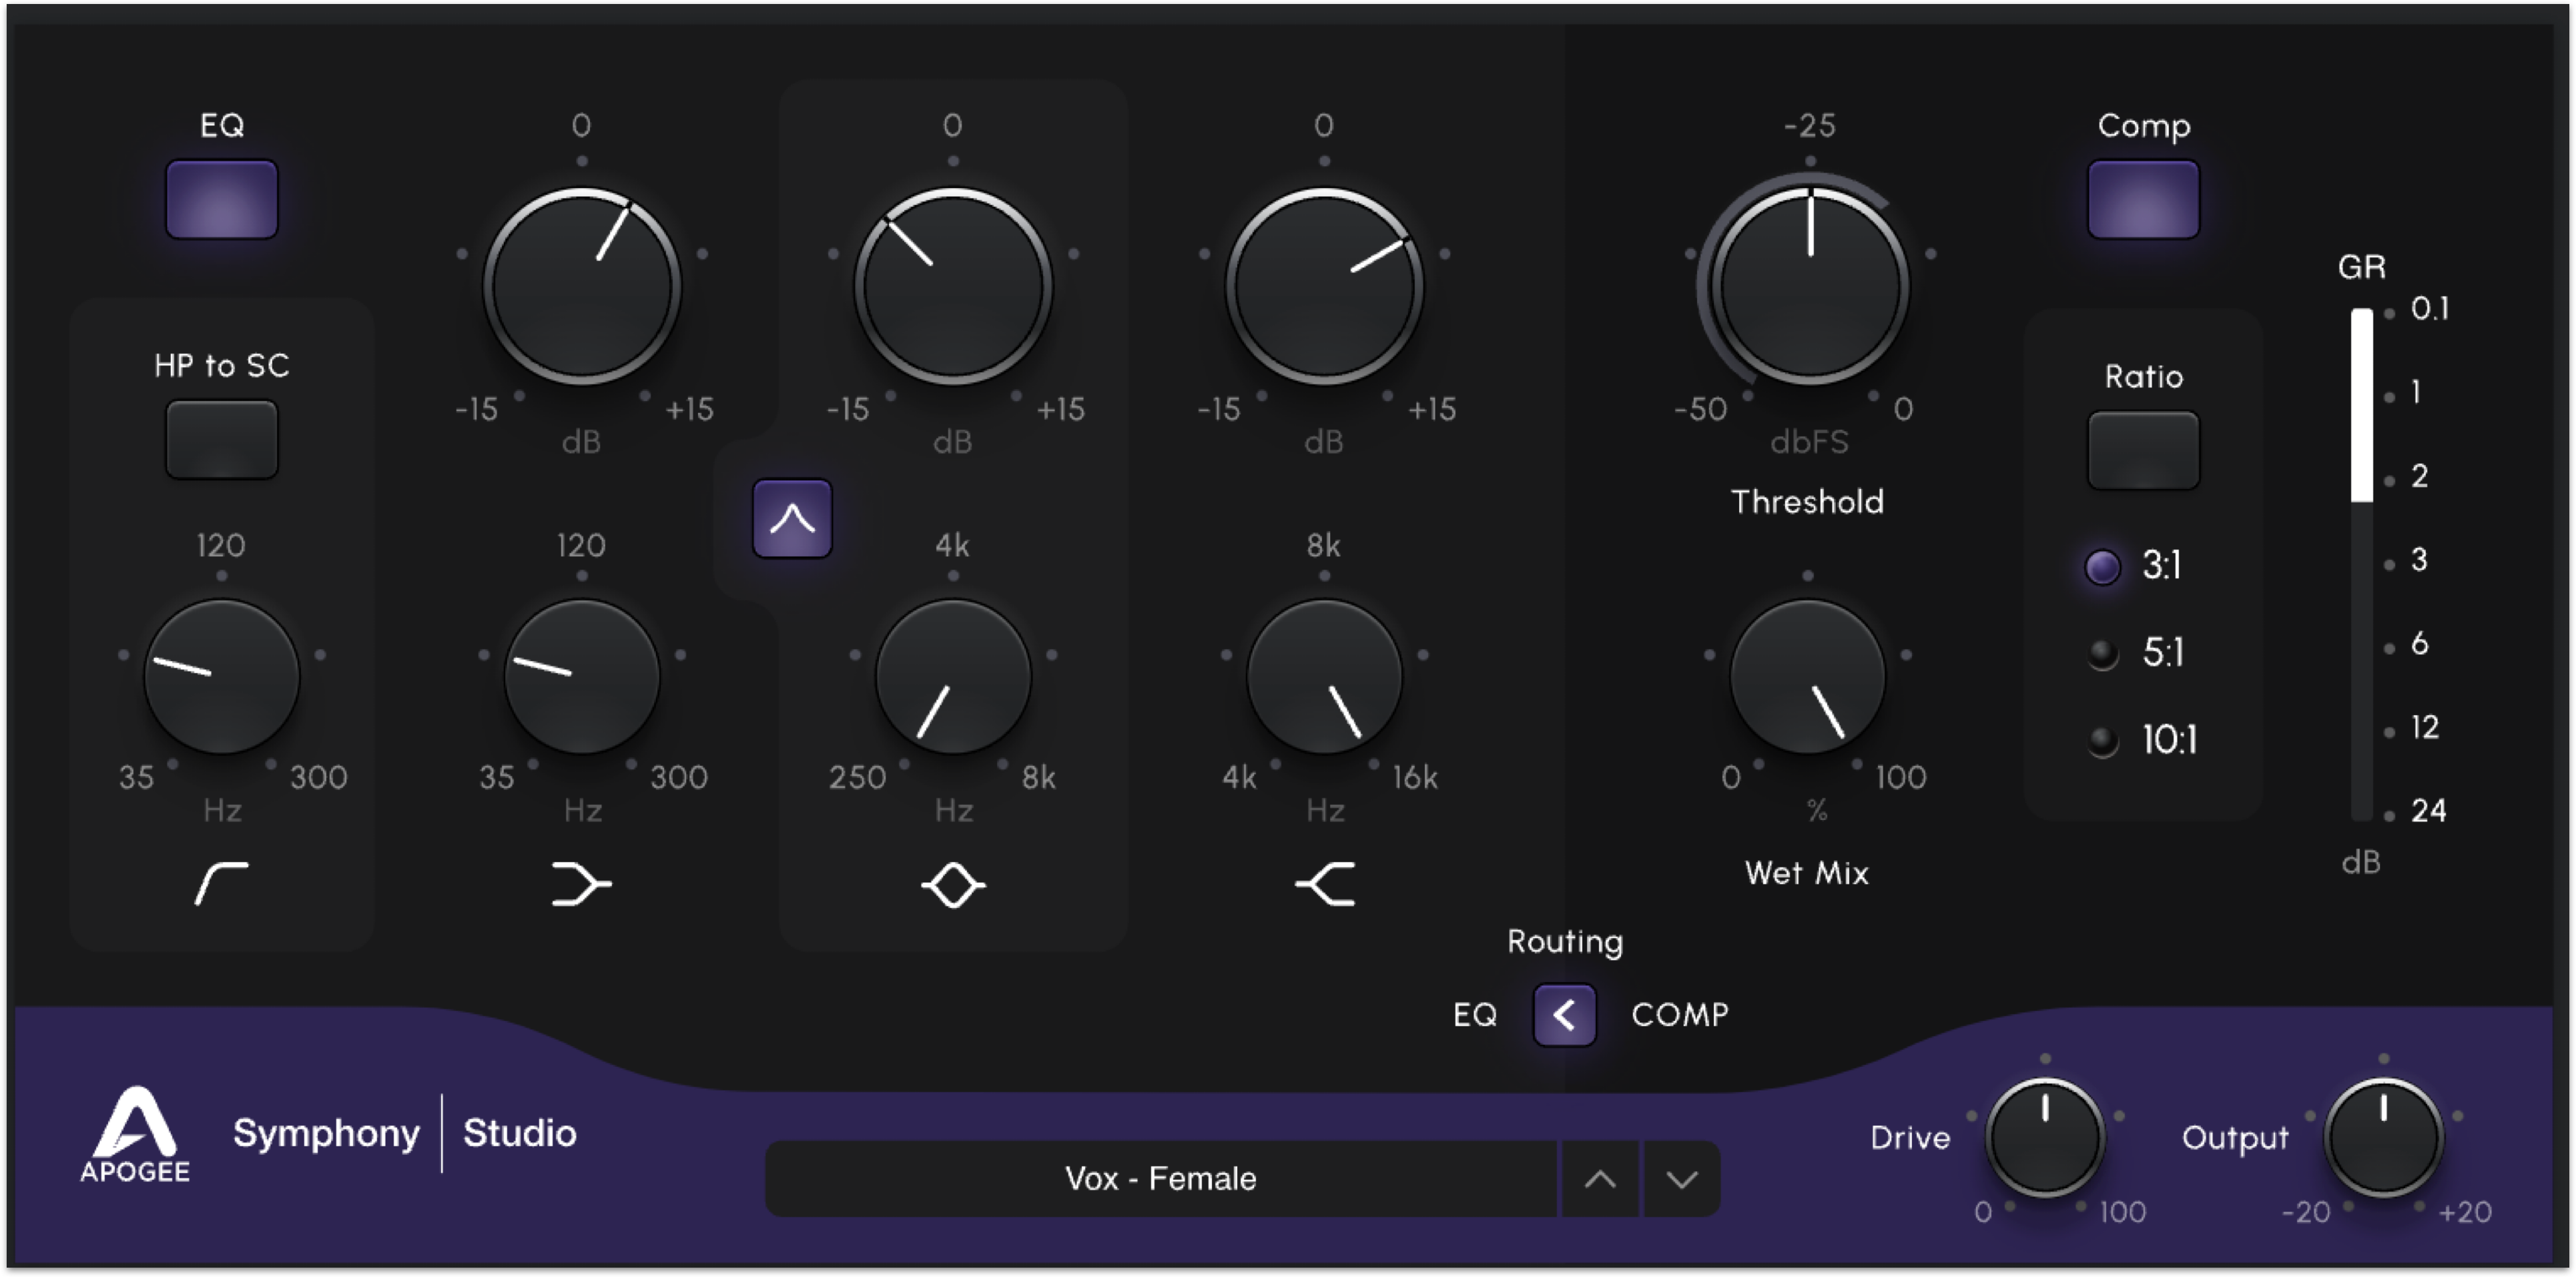
Task: Go to the previous preset with up chevron
Action: 1600,1179
